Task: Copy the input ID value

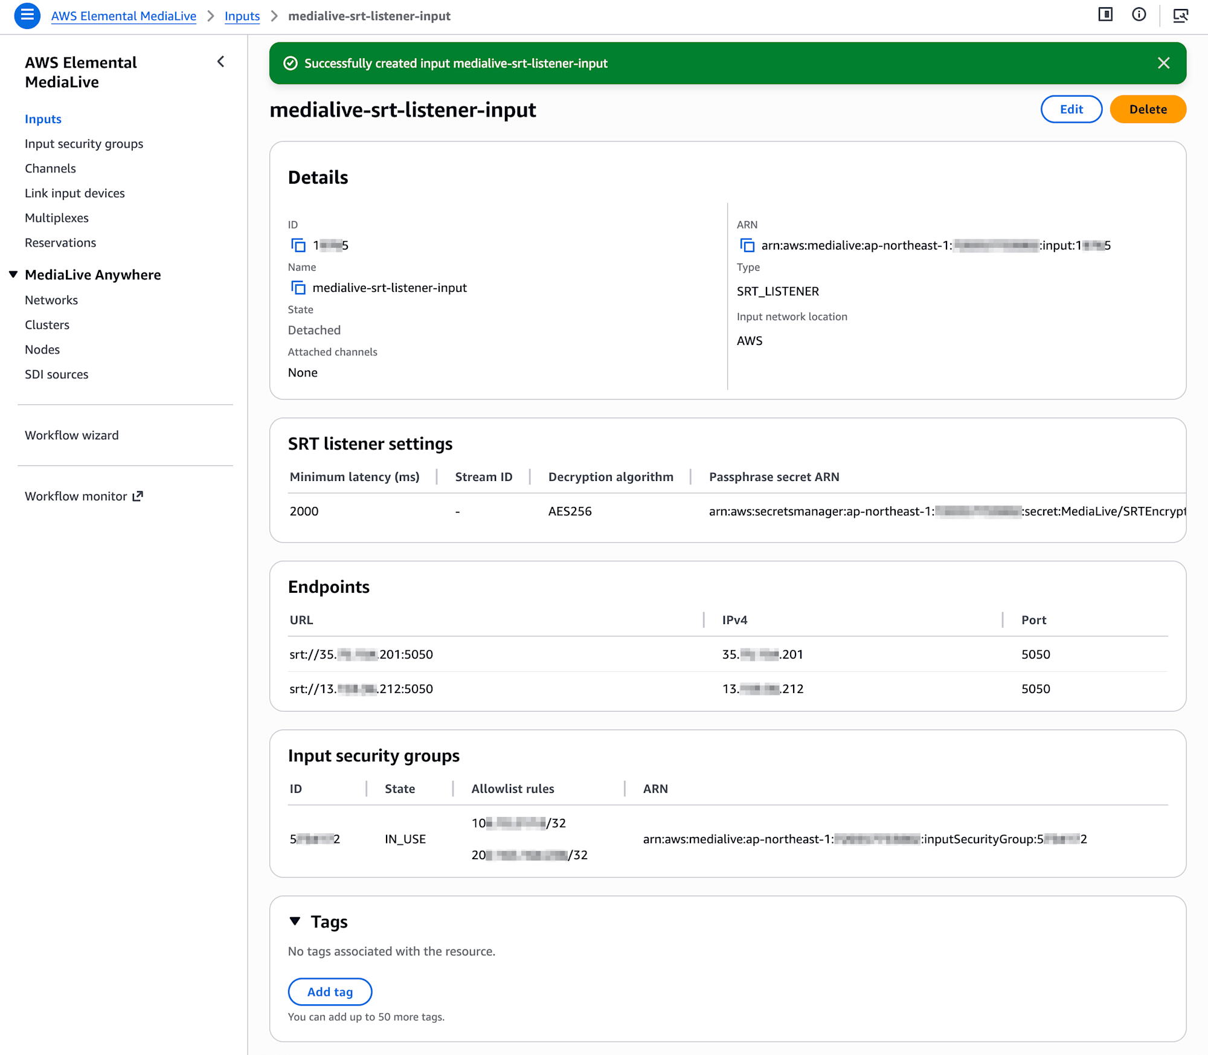Action: click(x=298, y=245)
